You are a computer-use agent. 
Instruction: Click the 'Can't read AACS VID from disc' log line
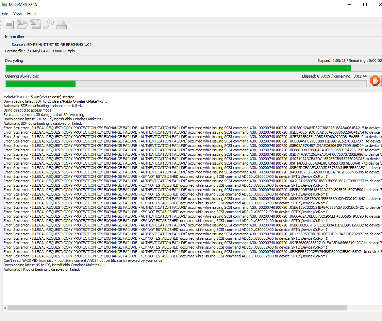coord(83,260)
